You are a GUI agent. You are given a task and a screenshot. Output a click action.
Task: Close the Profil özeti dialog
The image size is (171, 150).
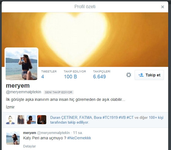(x=163, y=7)
